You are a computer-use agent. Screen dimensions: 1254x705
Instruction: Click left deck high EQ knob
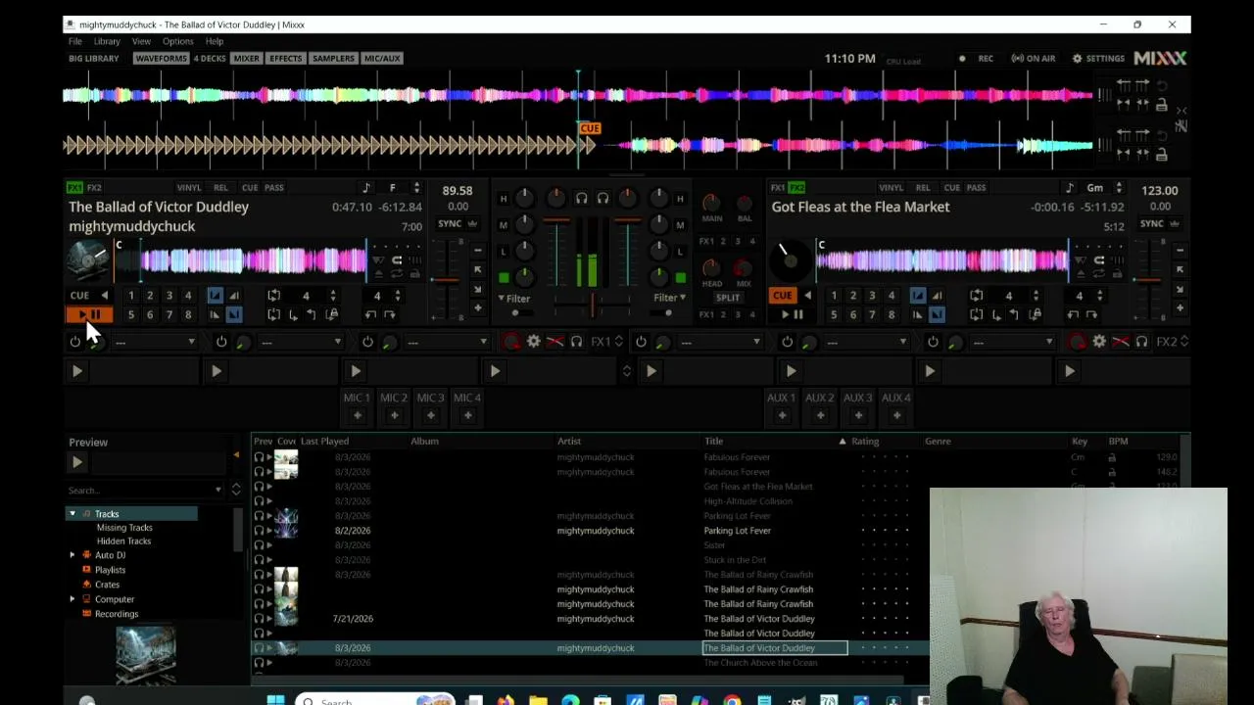pos(524,198)
